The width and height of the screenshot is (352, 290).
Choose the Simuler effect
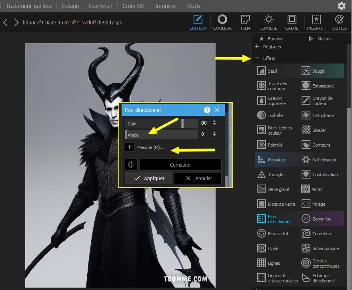click(x=314, y=130)
